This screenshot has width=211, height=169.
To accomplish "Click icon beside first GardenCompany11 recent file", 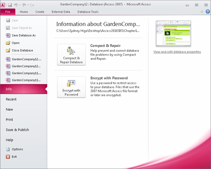I will 8,73.
